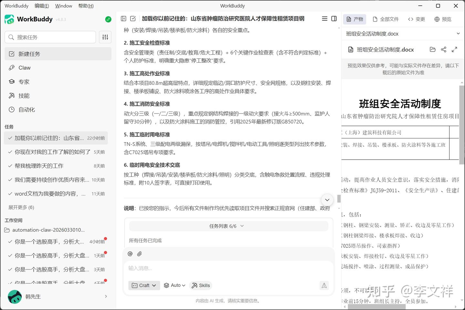Click chat panel vertical scrollbar thumb
This screenshot has width=465, height=310.
coord(339,198)
